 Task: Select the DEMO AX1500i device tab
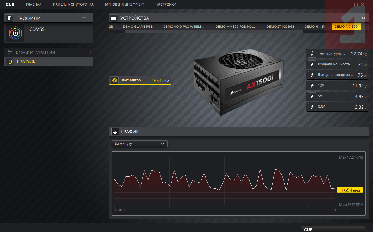[x=346, y=27]
